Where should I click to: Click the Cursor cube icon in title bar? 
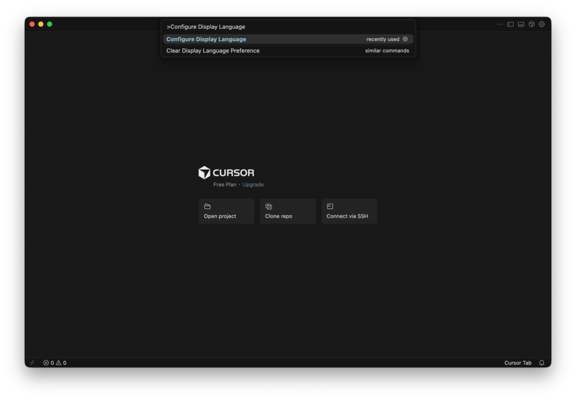531,24
